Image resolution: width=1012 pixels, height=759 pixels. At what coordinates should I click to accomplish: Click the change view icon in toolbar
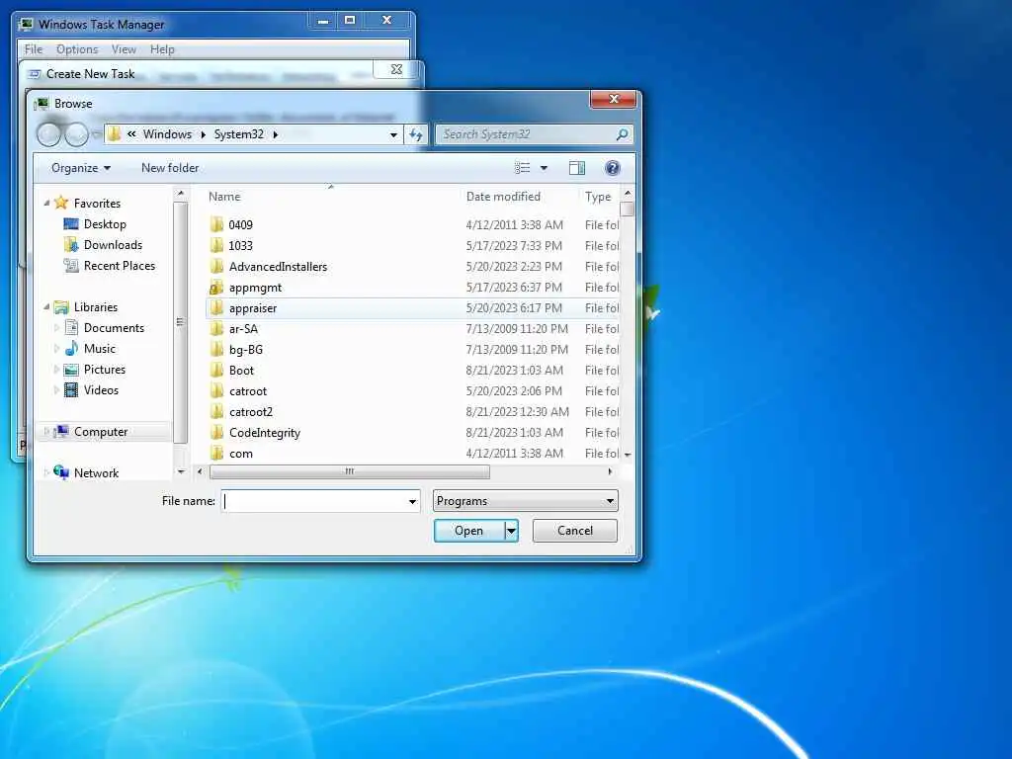point(522,168)
